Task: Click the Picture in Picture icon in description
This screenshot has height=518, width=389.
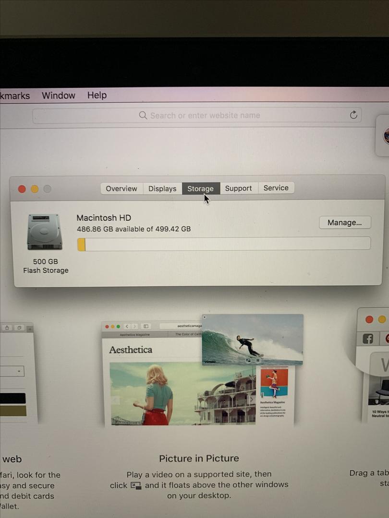Action: [x=136, y=485]
